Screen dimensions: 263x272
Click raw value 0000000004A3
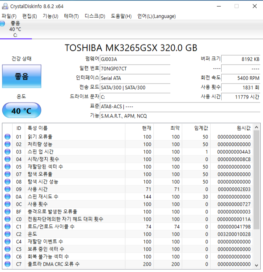click(234, 152)
